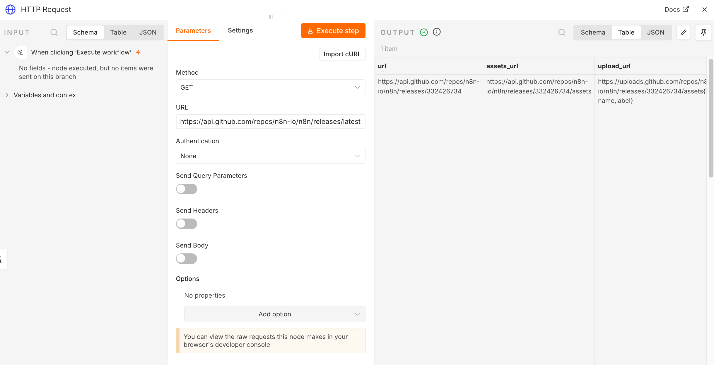Enable the Send Headers switch
This screenshot has height=365, width=714.
(187, 224)
